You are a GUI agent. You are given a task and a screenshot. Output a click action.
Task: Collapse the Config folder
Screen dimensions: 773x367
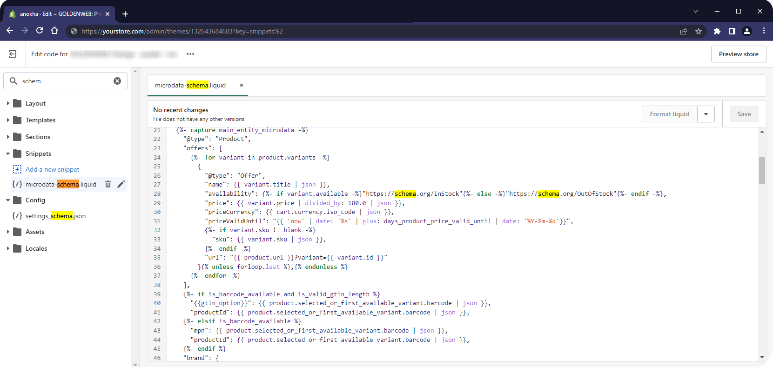click(8, 200)
